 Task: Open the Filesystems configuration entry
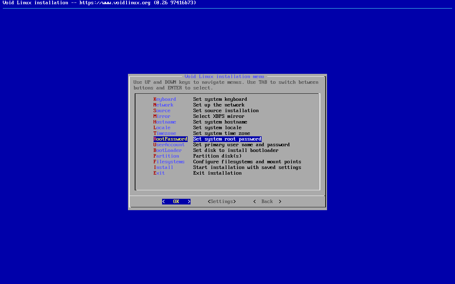coord(169,162)
